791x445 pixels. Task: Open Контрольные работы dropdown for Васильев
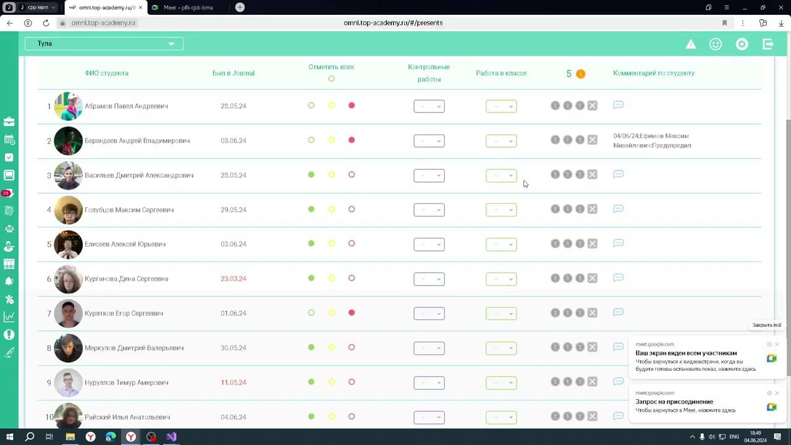[x=429, y=176]
